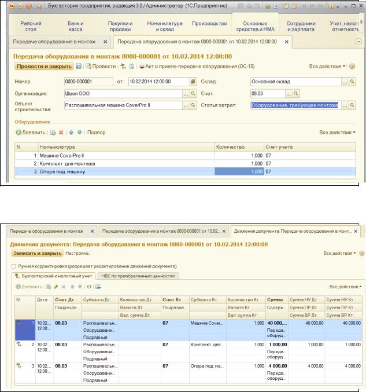Click the Организация field Швея ООО
Screen dimensions: 366x392
point(123,93)
